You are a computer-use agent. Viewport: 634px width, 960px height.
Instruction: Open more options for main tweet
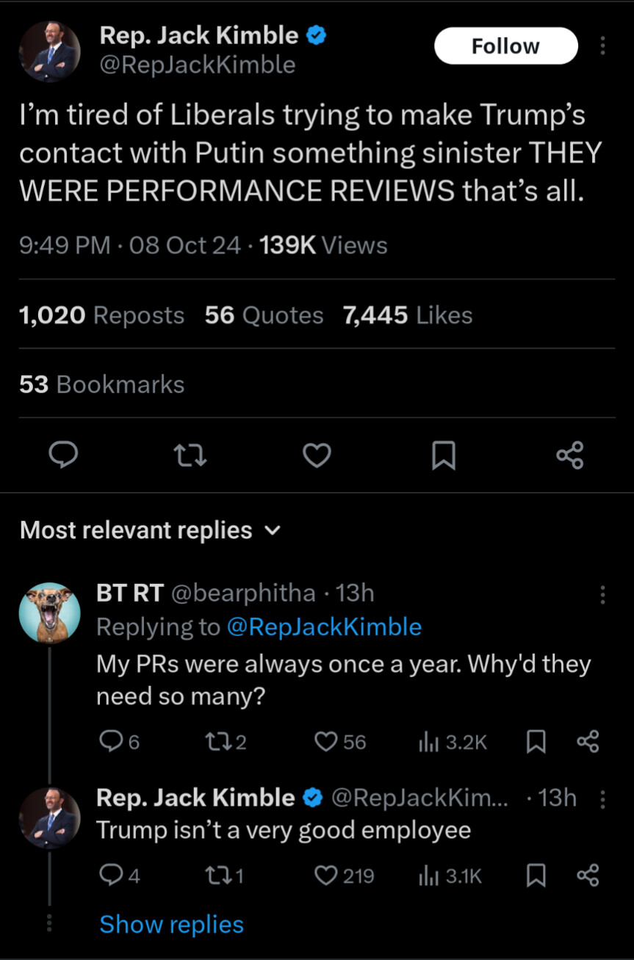pos(602,46)
